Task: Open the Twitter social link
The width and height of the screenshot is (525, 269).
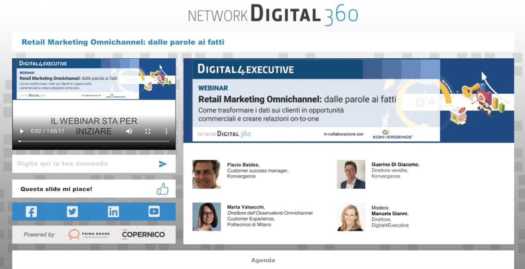Action: pos(72,212)
